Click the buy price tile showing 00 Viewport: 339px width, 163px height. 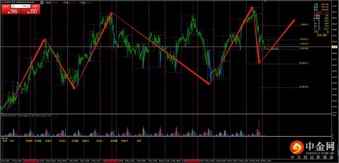pos(30,11)
